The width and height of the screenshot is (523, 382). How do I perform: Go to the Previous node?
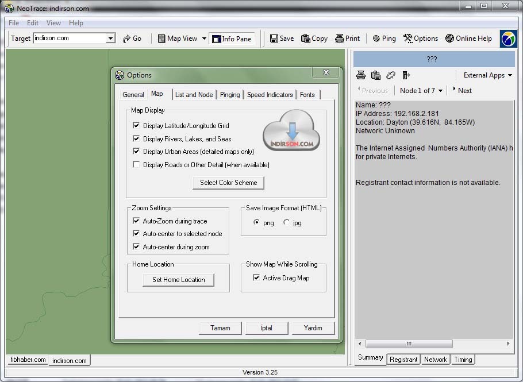point(373,90)
